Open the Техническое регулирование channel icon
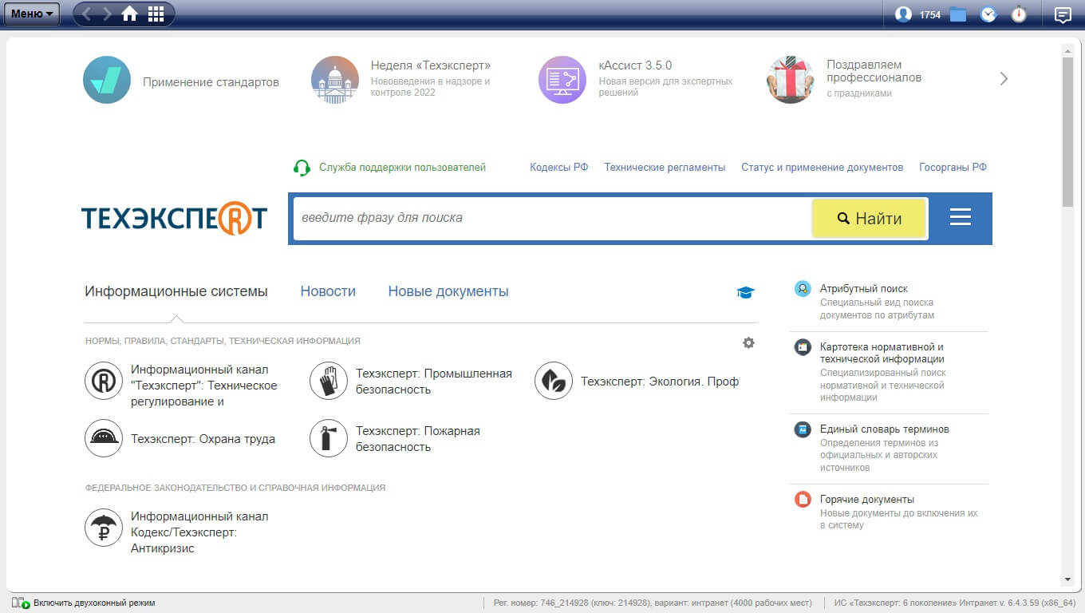Screen dimensions: 1085x613 104,381
